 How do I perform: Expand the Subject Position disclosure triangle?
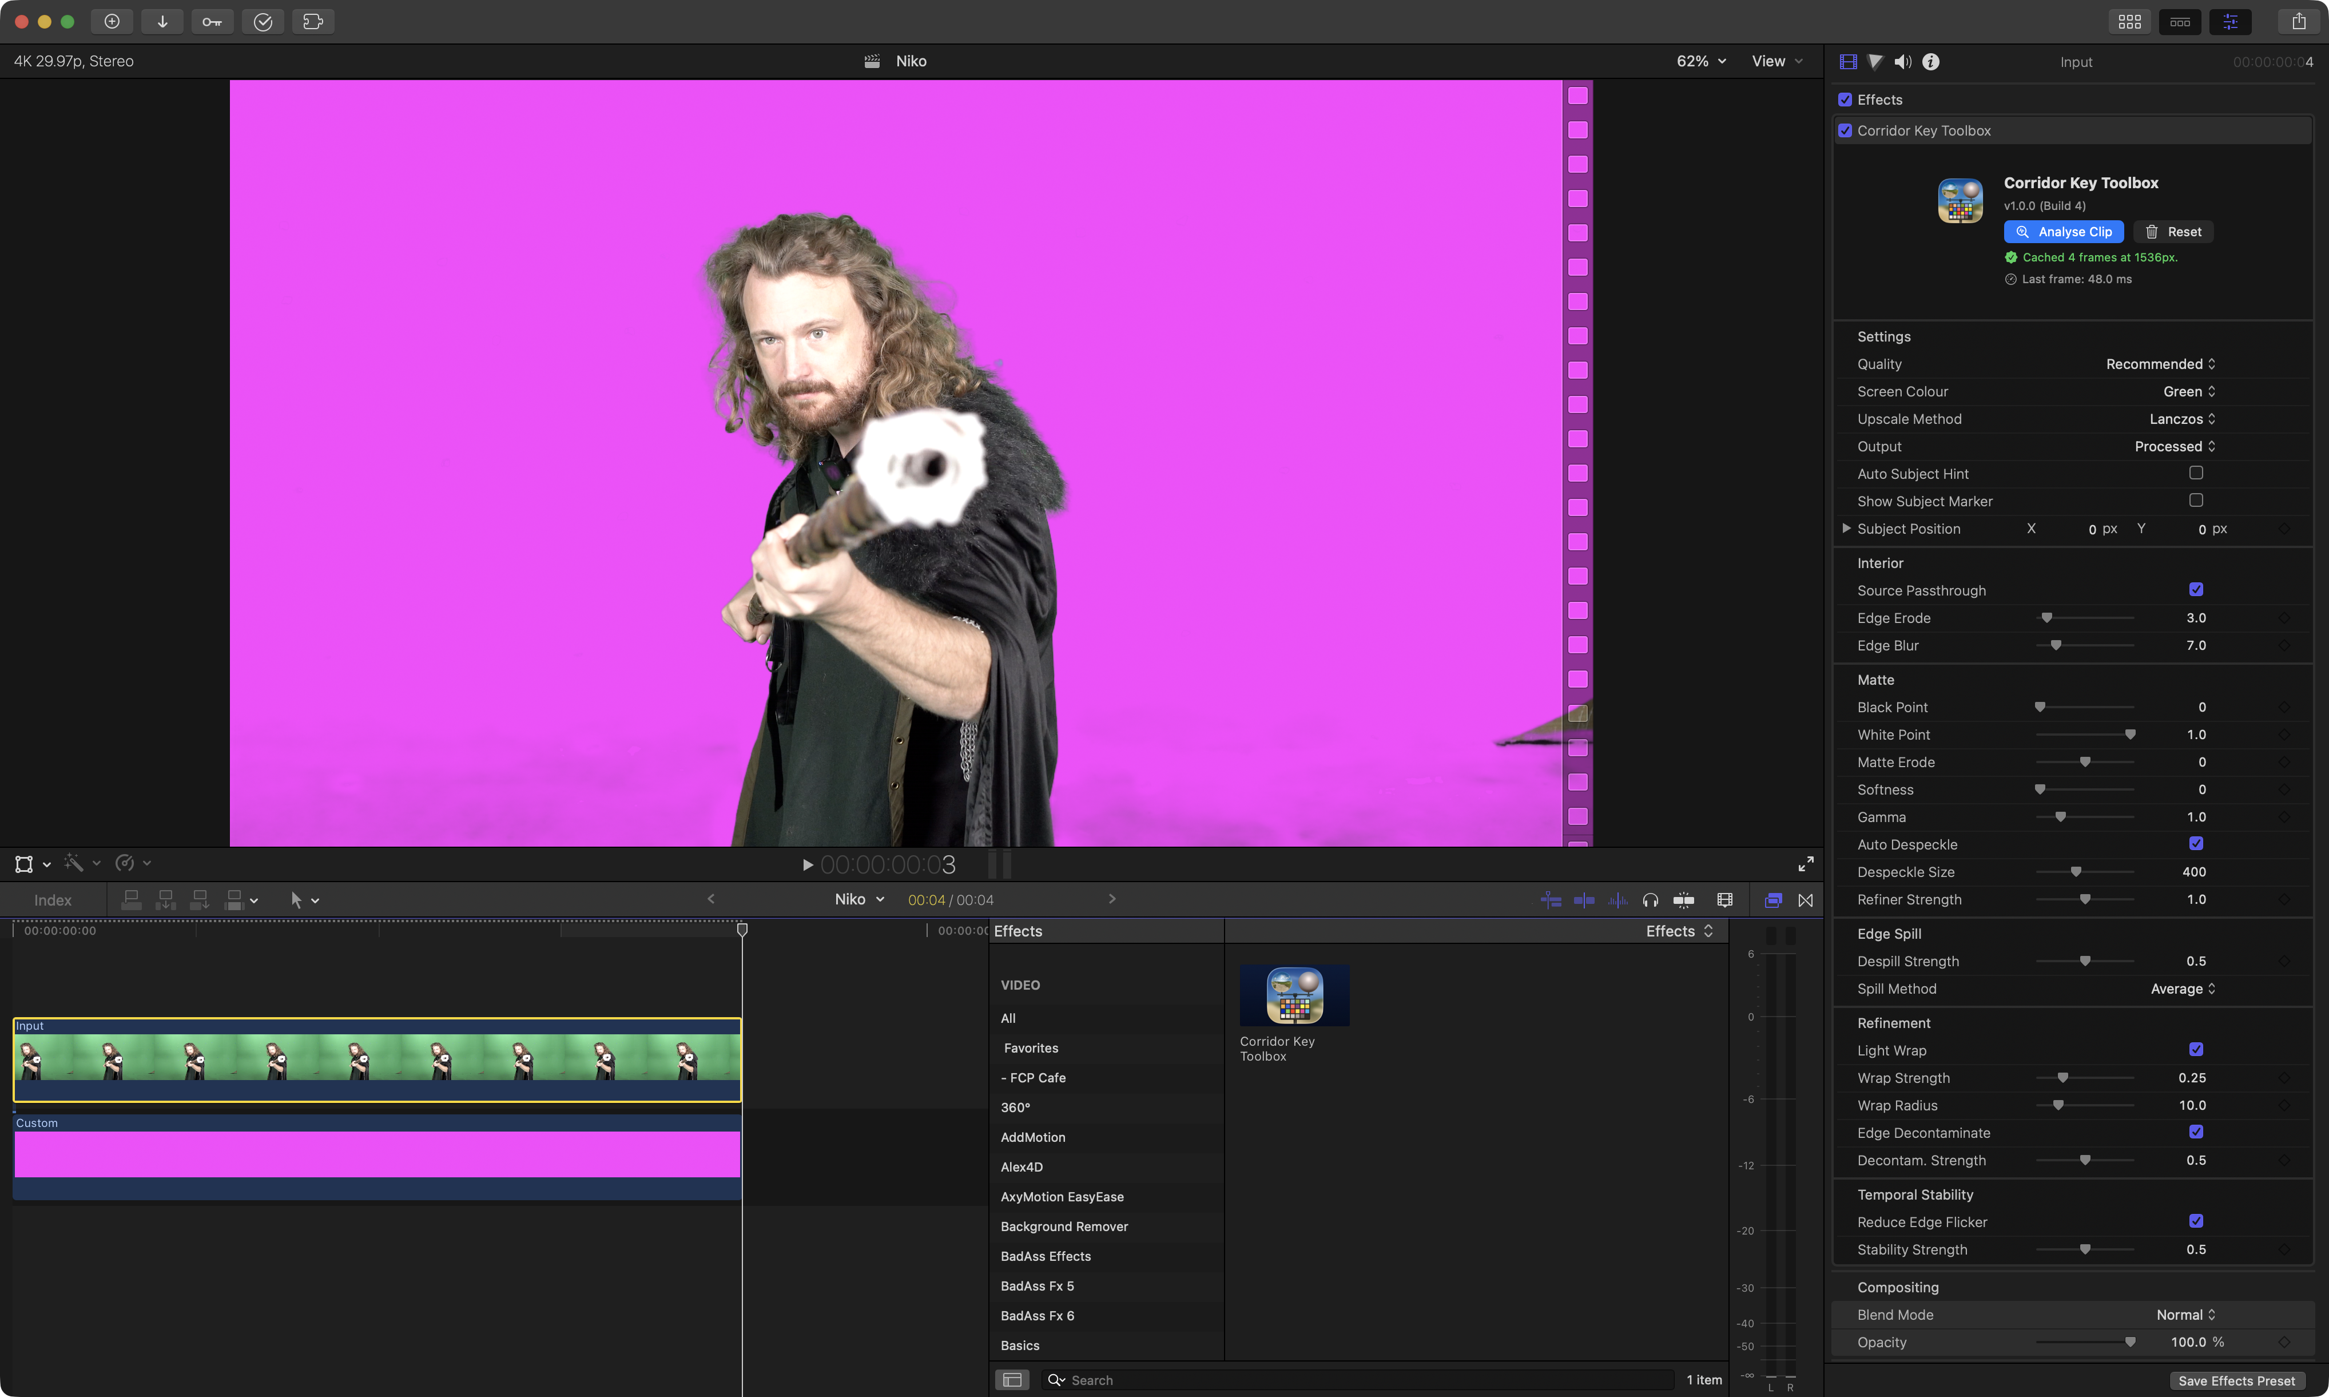click(1845, 528)
